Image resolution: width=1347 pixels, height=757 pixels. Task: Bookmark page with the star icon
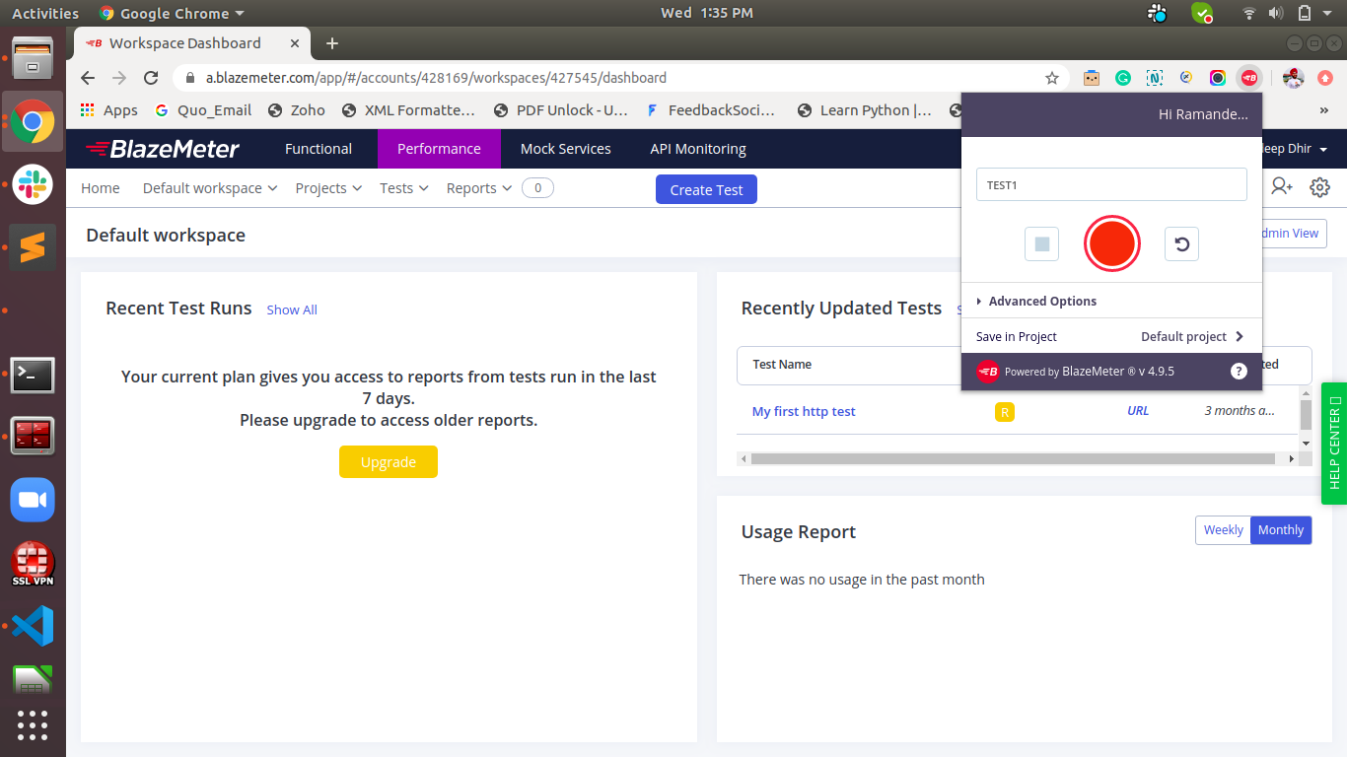click(x=1052, y=78)
